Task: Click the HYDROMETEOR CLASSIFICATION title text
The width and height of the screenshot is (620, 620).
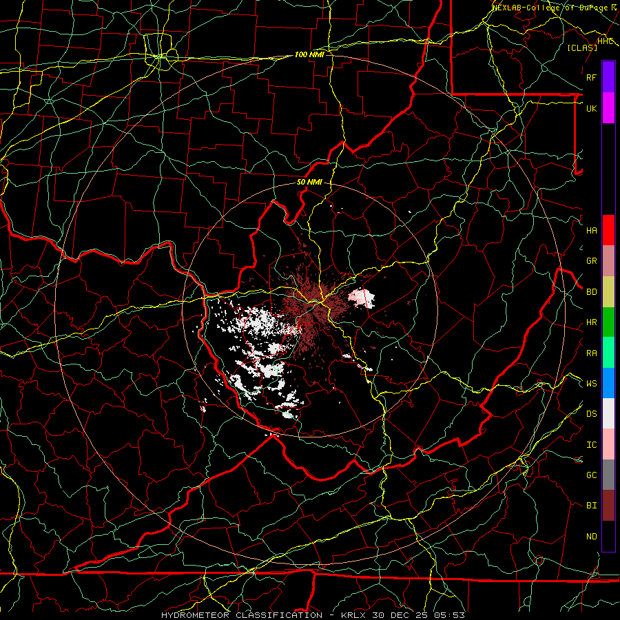Action: coord(242,615)
